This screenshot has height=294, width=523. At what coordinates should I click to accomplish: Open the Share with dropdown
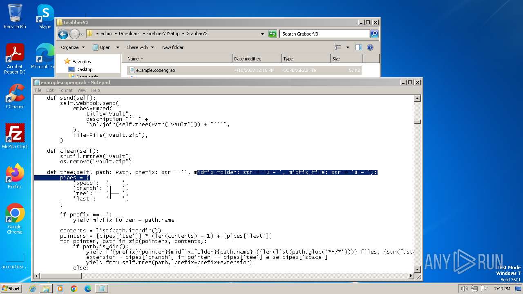(140, 47)
